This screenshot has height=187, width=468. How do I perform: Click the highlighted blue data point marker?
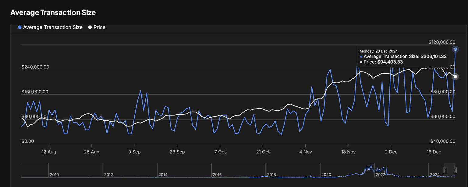pos(455,49)
